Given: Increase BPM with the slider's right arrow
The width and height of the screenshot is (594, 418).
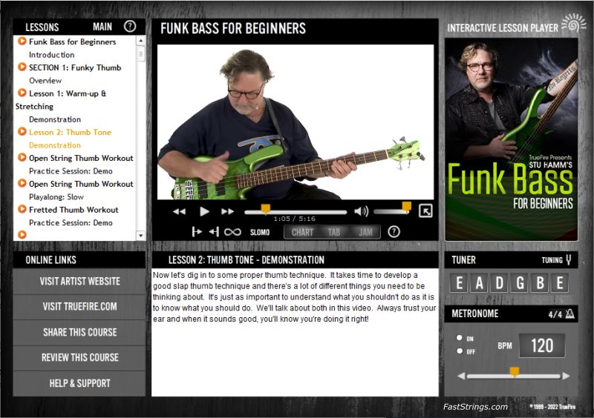Looking at the screenshot, I should (566, 376).
